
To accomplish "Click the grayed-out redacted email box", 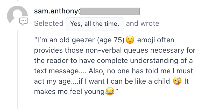I will click(110, 11).
